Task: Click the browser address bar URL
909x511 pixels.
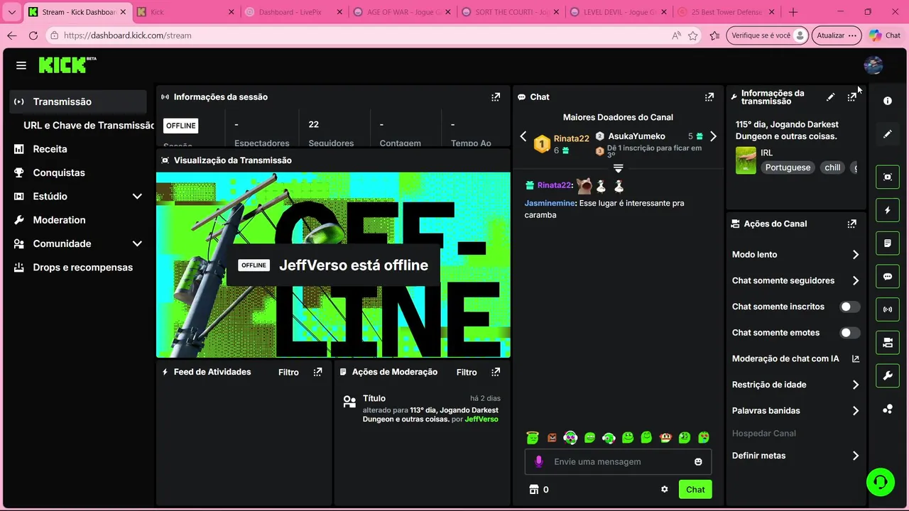Action: pos(128,35)
